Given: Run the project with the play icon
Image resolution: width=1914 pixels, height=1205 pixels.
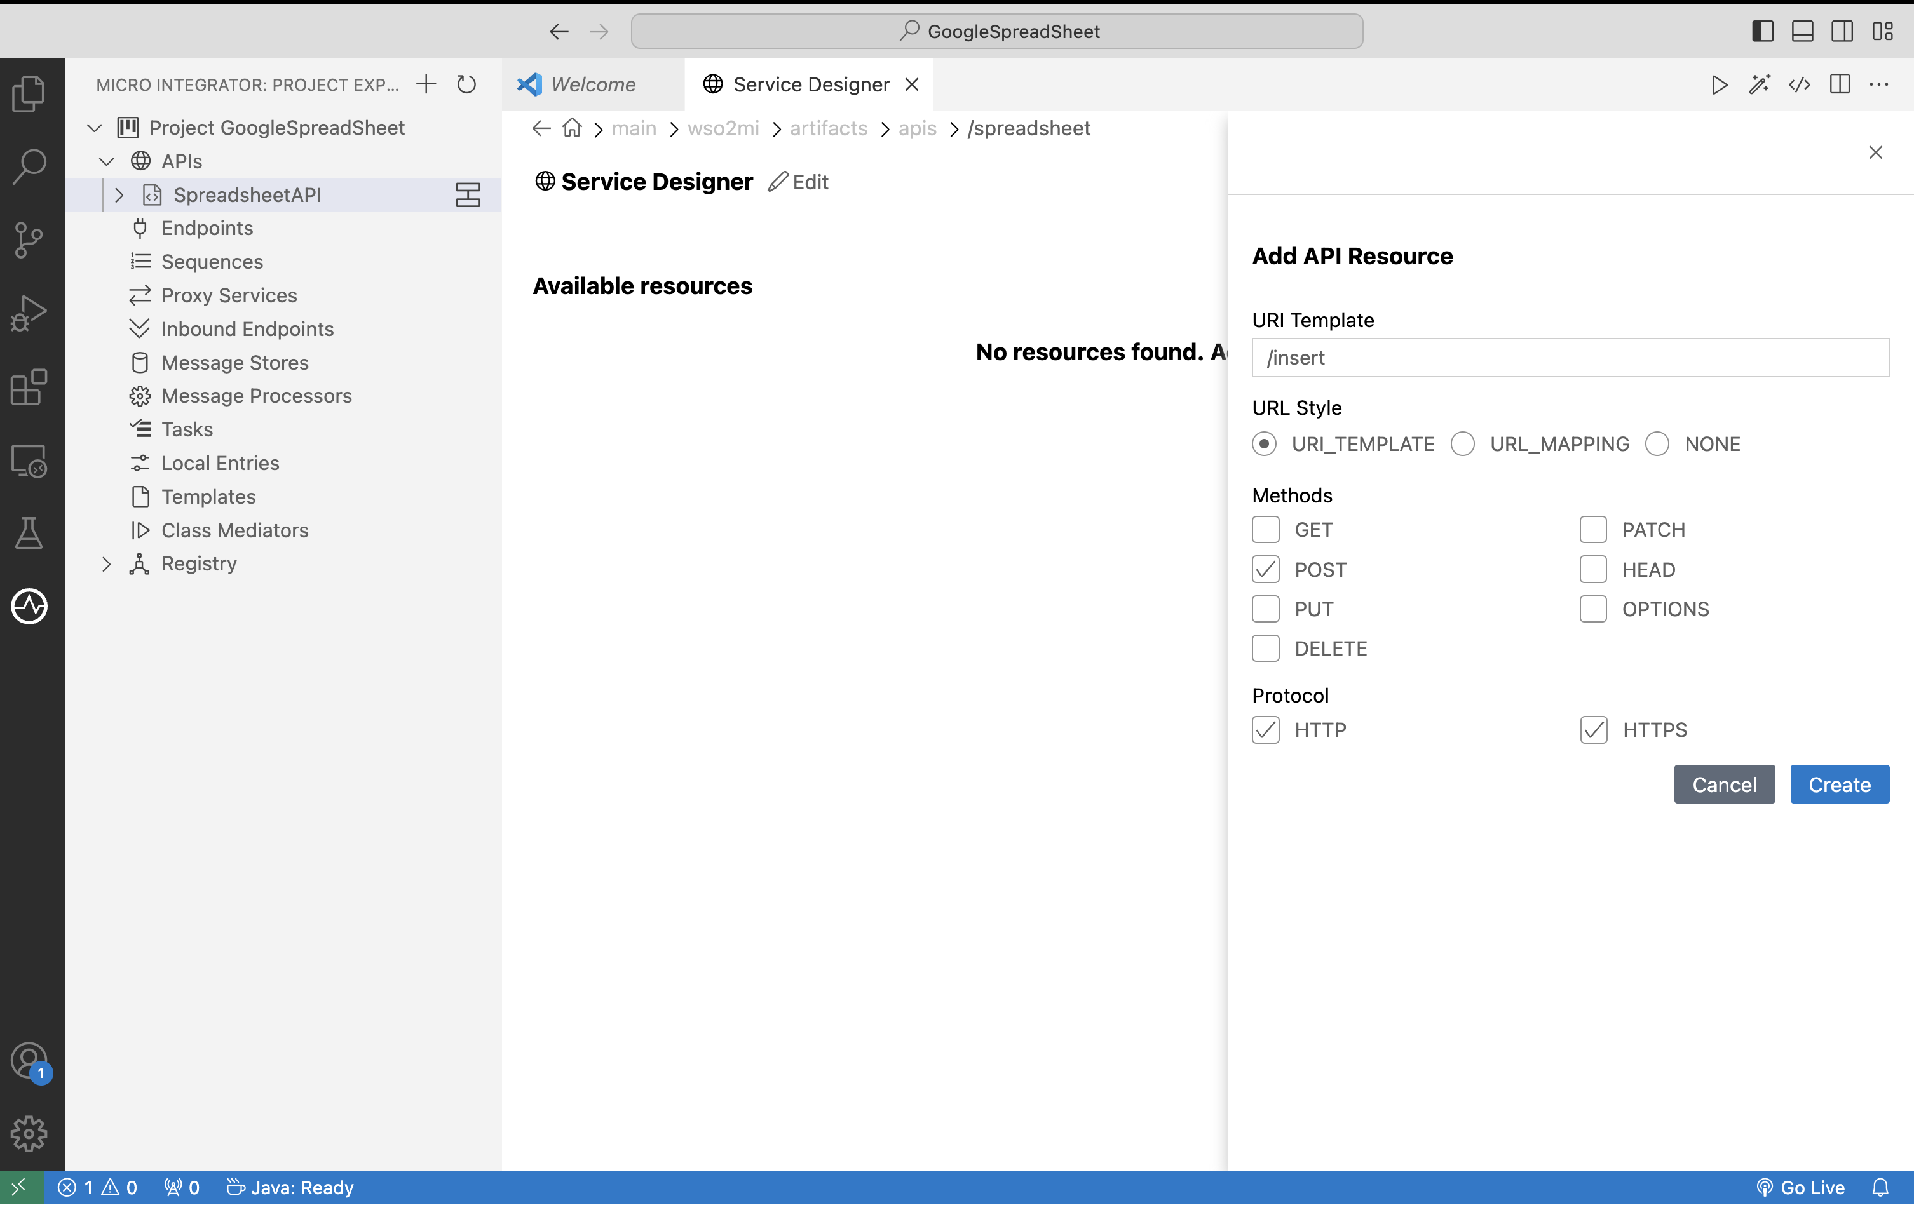Looking at the screenshot, I should coord(1720,84).
